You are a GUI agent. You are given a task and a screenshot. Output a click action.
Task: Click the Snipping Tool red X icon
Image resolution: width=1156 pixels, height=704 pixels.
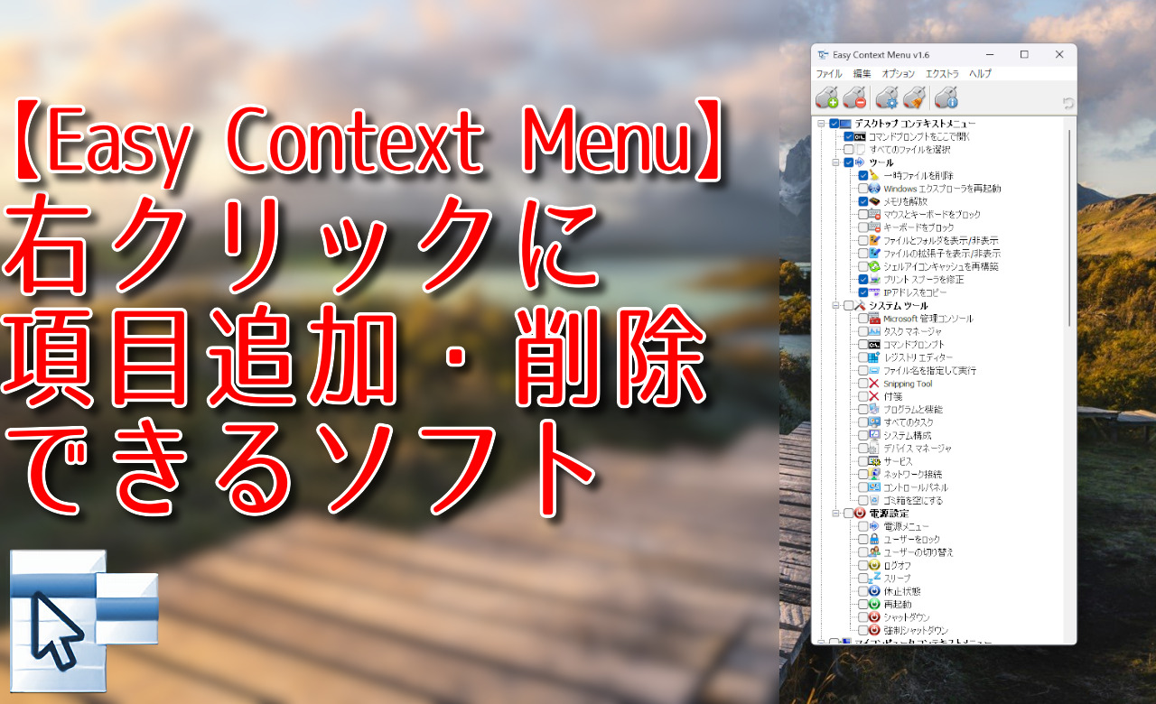point(876,384)
